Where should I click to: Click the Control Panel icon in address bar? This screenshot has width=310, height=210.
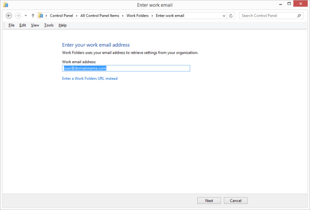(x=40, y=16)
